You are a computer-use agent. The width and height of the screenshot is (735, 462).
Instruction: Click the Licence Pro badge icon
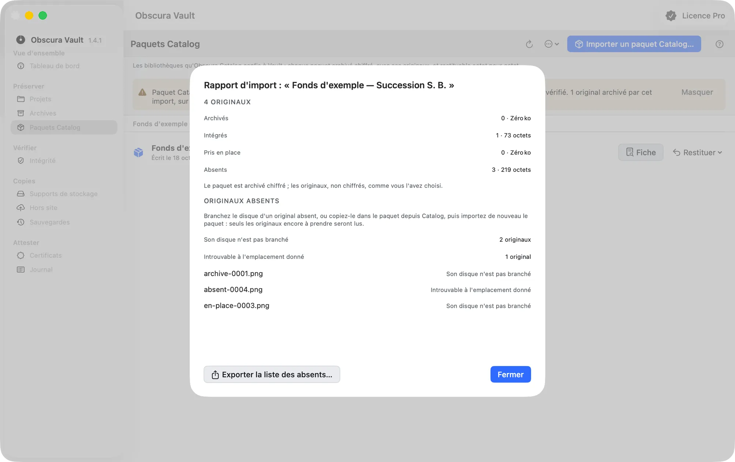coord(671,16)
